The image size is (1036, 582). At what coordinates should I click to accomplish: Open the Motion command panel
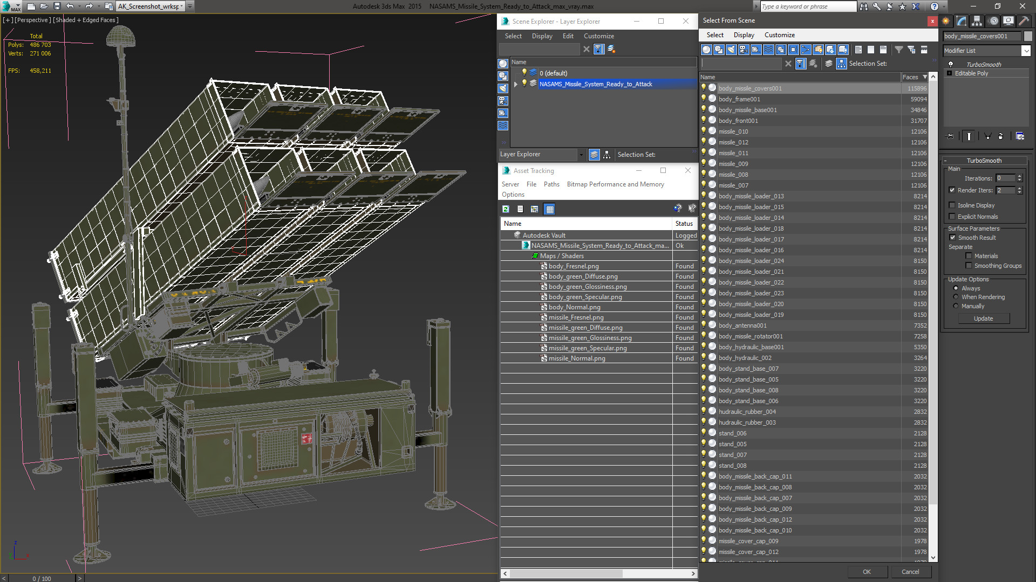tap(993, 21)
